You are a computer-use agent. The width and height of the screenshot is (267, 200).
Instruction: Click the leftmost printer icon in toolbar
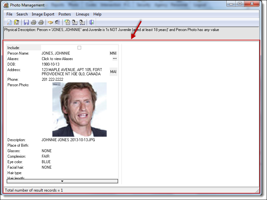[34, 22]
